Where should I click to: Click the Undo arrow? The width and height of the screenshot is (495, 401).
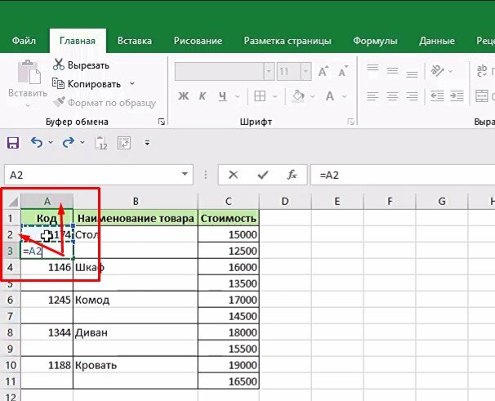pos(37,143)
